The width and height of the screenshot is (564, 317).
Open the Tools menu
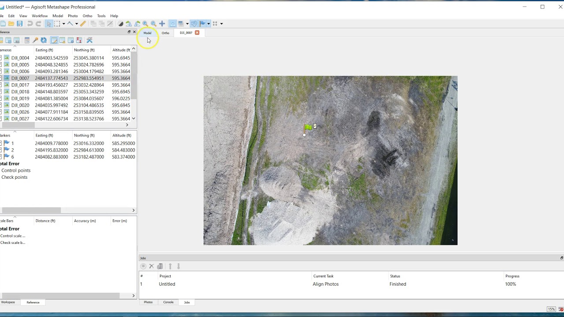101,16
